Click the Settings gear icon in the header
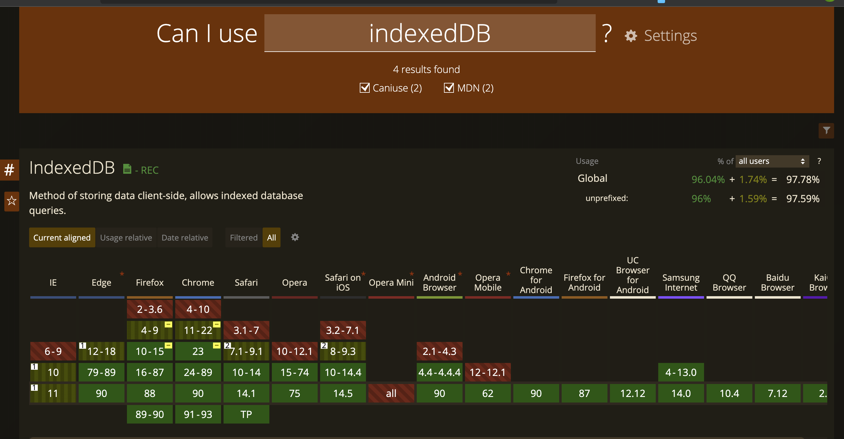This screenshot has width=844, height=439. tap(631, 36)
